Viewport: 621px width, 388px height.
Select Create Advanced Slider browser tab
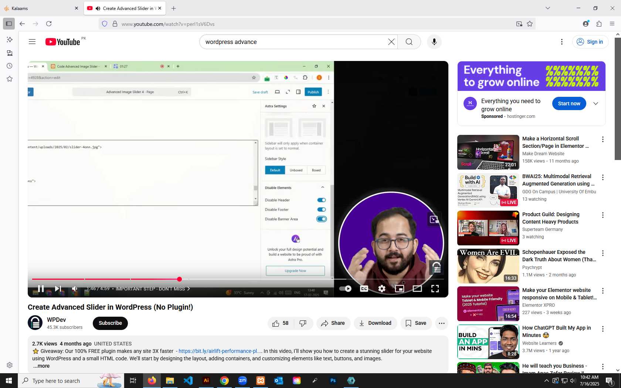point(124,8)
